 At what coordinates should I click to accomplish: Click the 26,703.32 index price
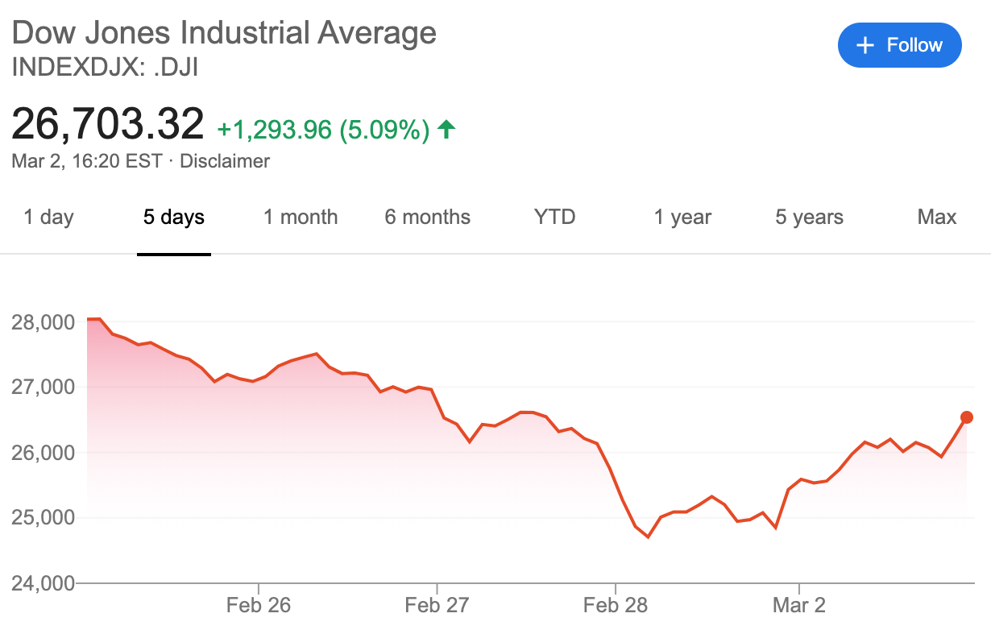(x=108, y=125)
